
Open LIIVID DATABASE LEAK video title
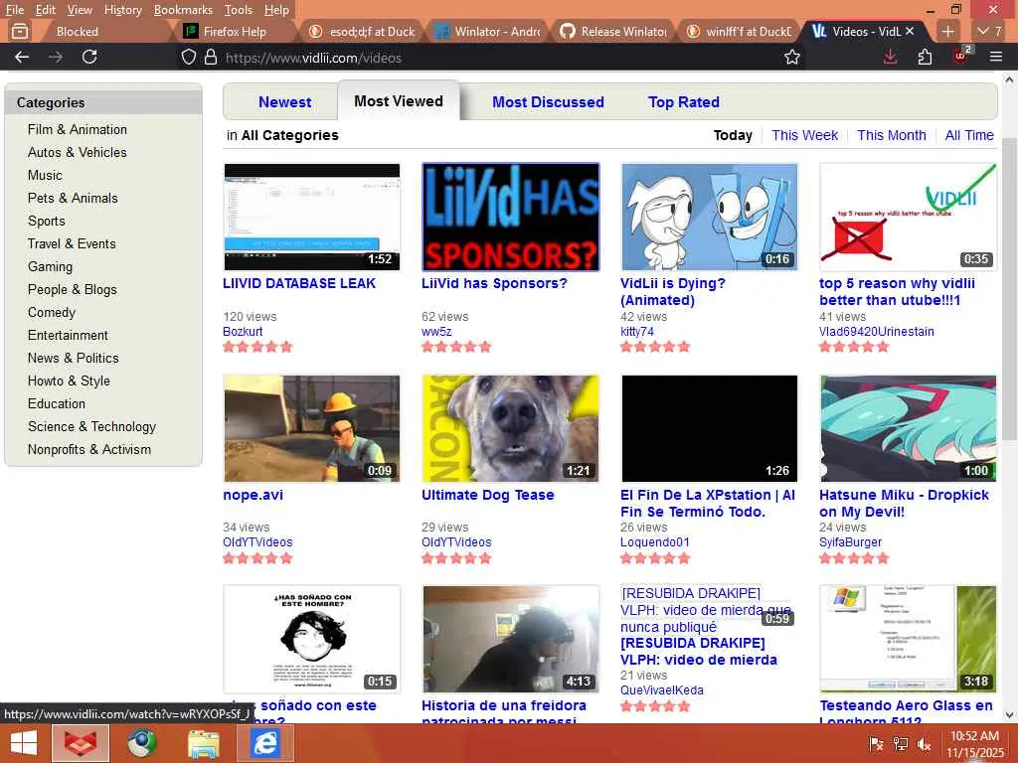click(299, 283)
